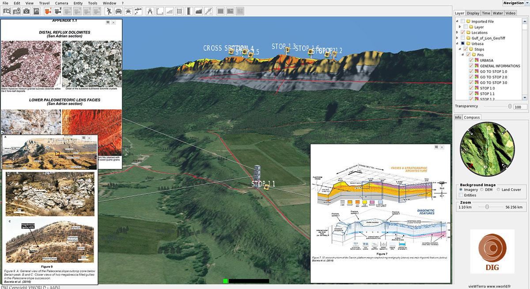Select the orange camera 1 viewpoint

pos(48,11)
